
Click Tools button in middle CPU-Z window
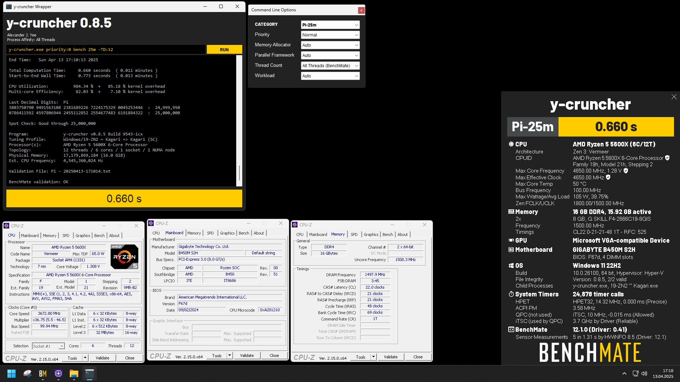click(217, 356)
